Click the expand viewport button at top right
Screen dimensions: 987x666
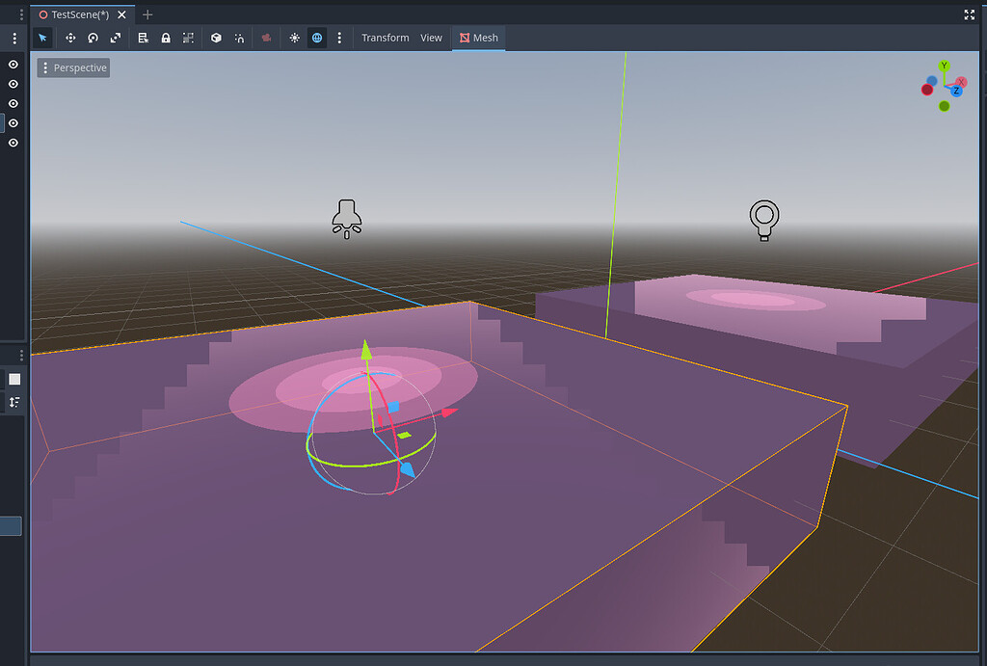969,14
